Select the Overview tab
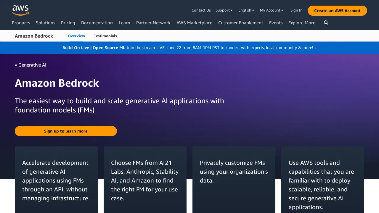Viewport: 379px width, 213px height. tap(76, 36)
